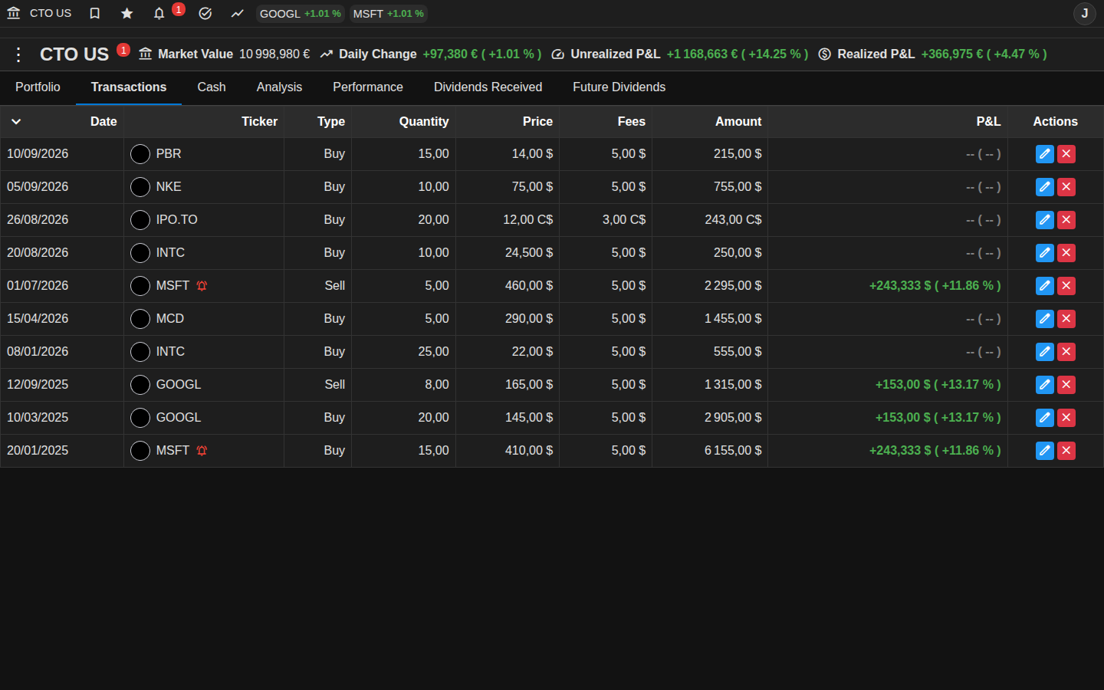Show the Future Dividends tab
Viewport: 1104px width, 690px height.
619,87
